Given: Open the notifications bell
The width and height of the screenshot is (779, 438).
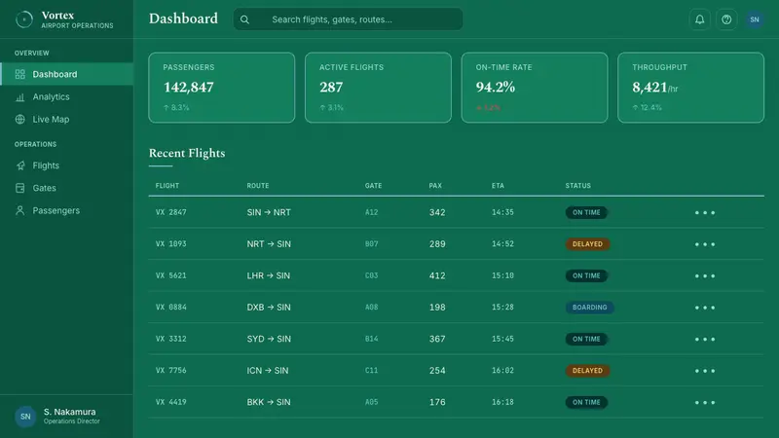Looking at the screenshot, I should click(x=699, y=19).
